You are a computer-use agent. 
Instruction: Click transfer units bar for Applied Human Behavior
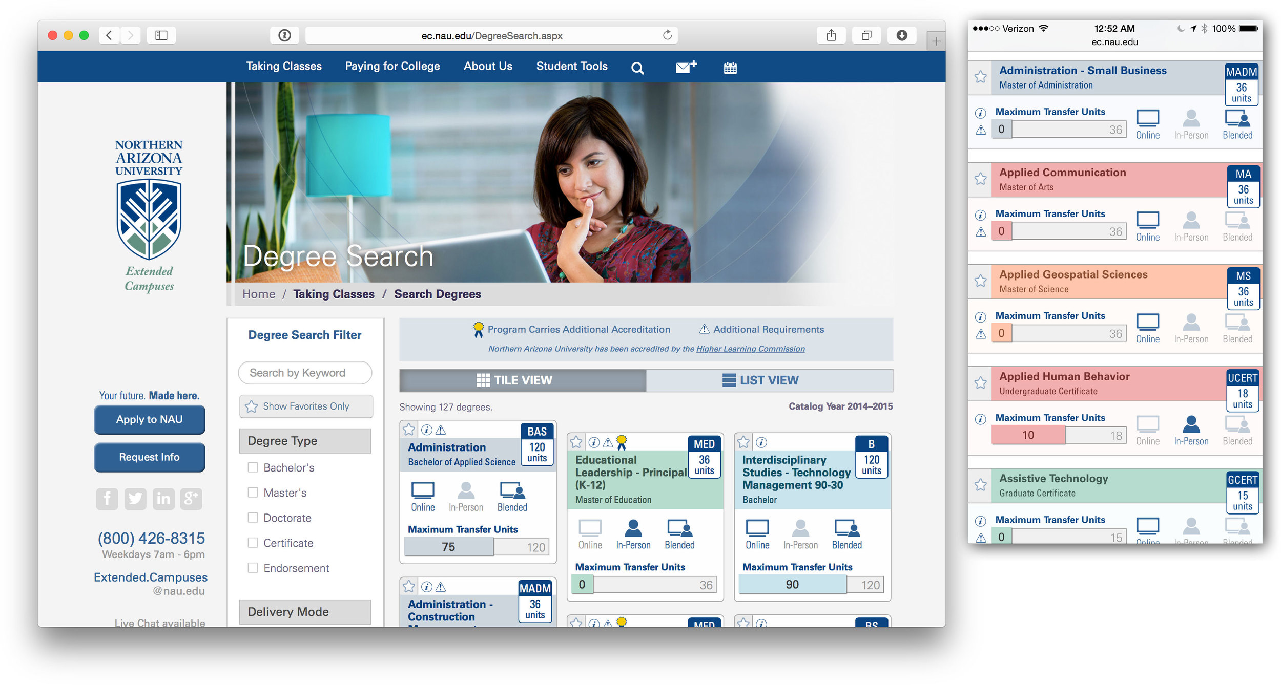tap(1059, 435)
